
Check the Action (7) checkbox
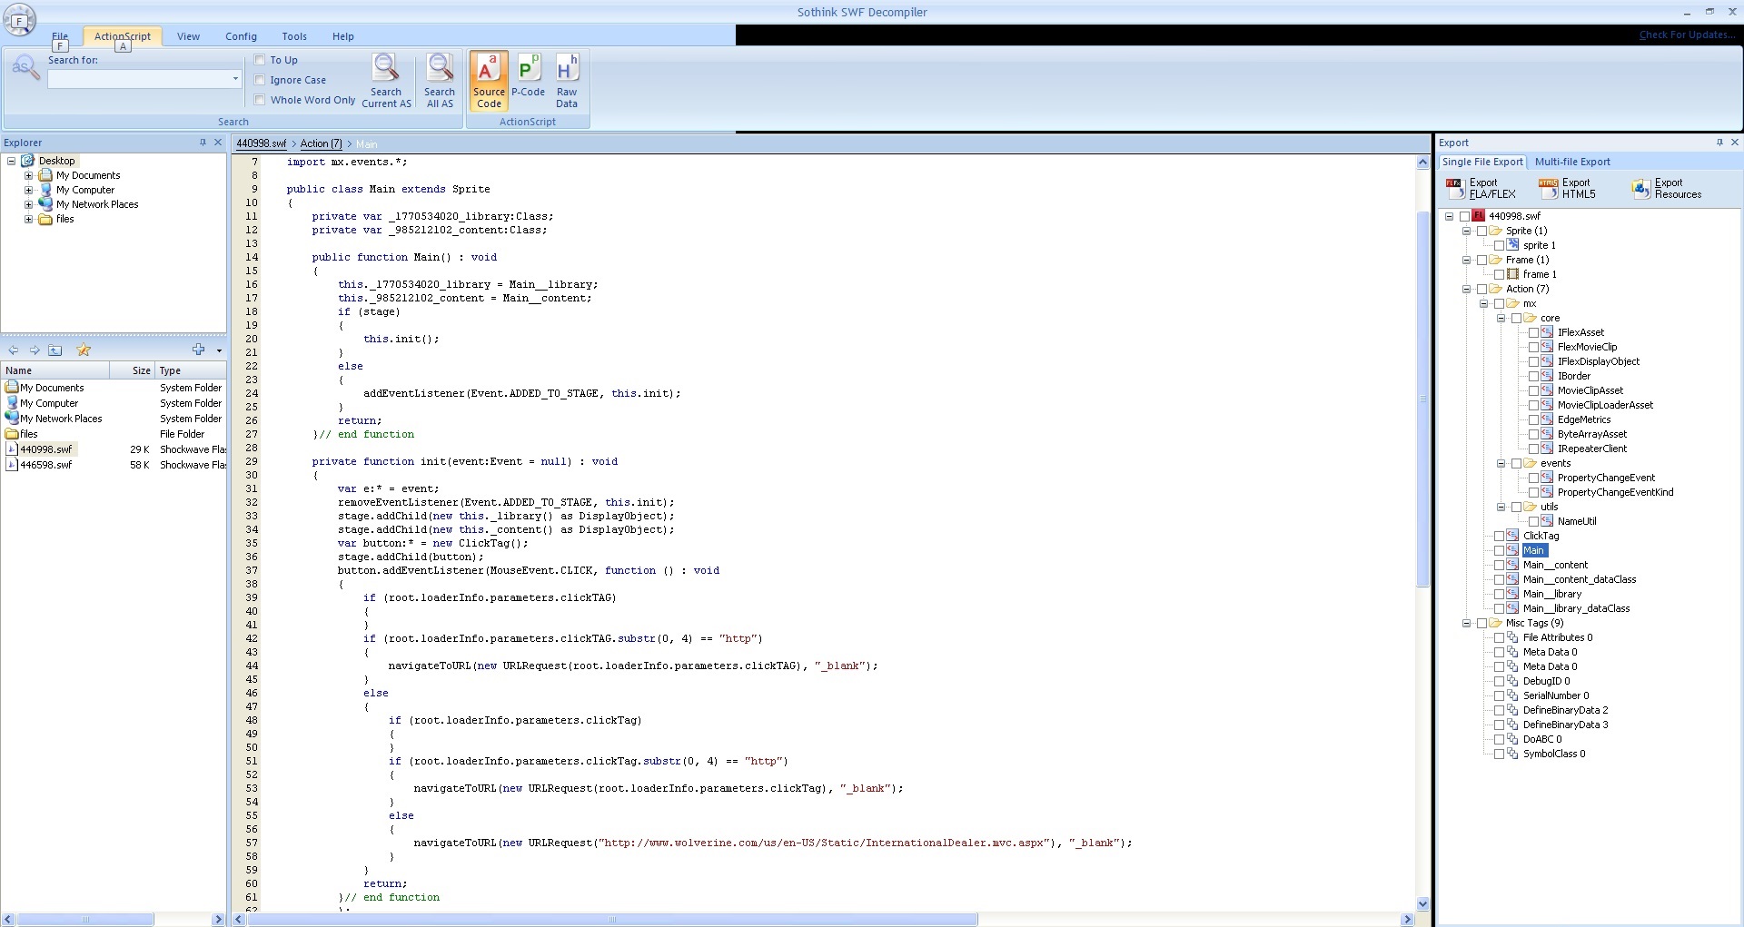[1481, 289]
